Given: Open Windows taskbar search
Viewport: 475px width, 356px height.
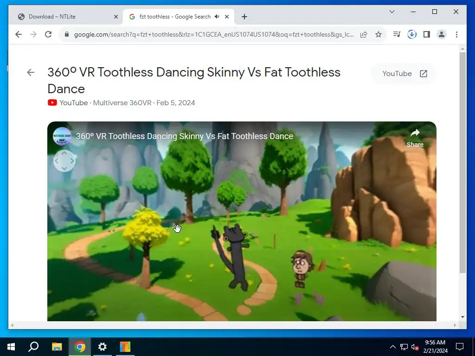Looking at the screenshot, I should [x=33, y=347].
